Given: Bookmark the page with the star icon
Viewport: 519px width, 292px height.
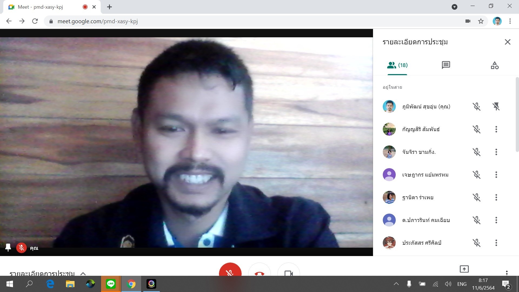Looking at the screenshot, I should [x=481, y=21].
